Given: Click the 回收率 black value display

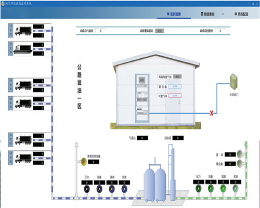Looking at the screenshot, I should (178, 138).
